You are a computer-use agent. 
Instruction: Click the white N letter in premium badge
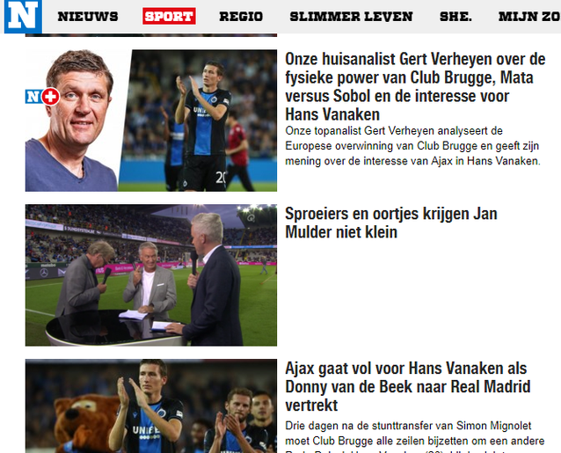point(33,97)
